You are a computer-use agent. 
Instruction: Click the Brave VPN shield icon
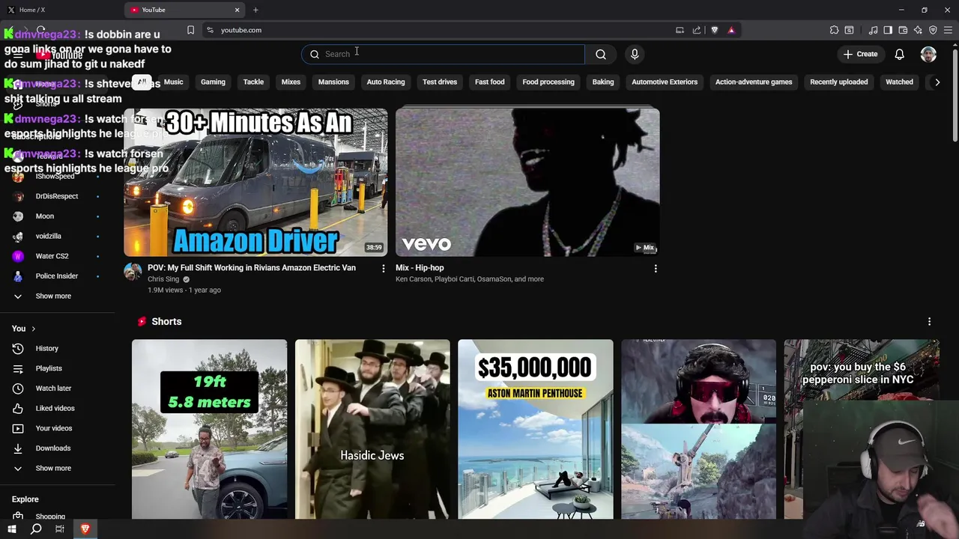933,30
